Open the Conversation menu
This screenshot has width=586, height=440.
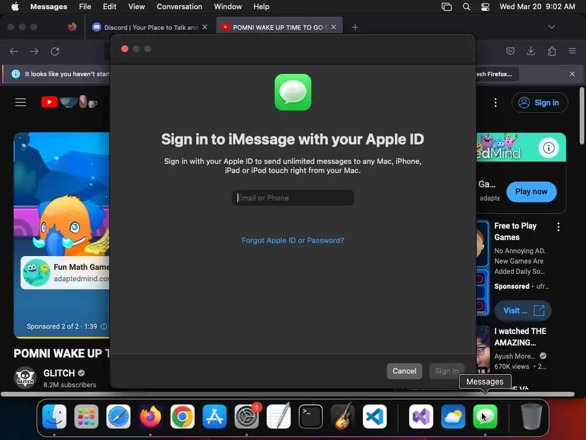pos(179,6)
